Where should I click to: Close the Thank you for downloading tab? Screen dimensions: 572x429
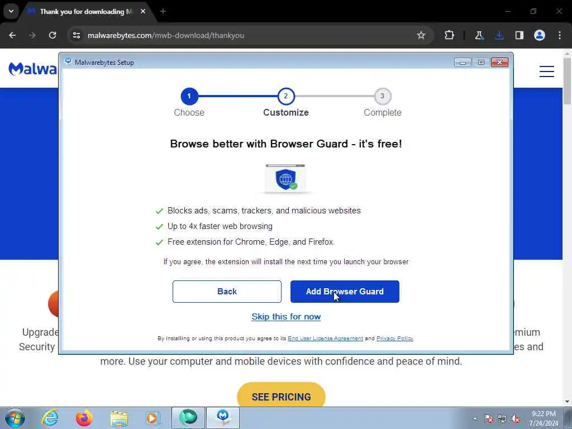[143, 12]
